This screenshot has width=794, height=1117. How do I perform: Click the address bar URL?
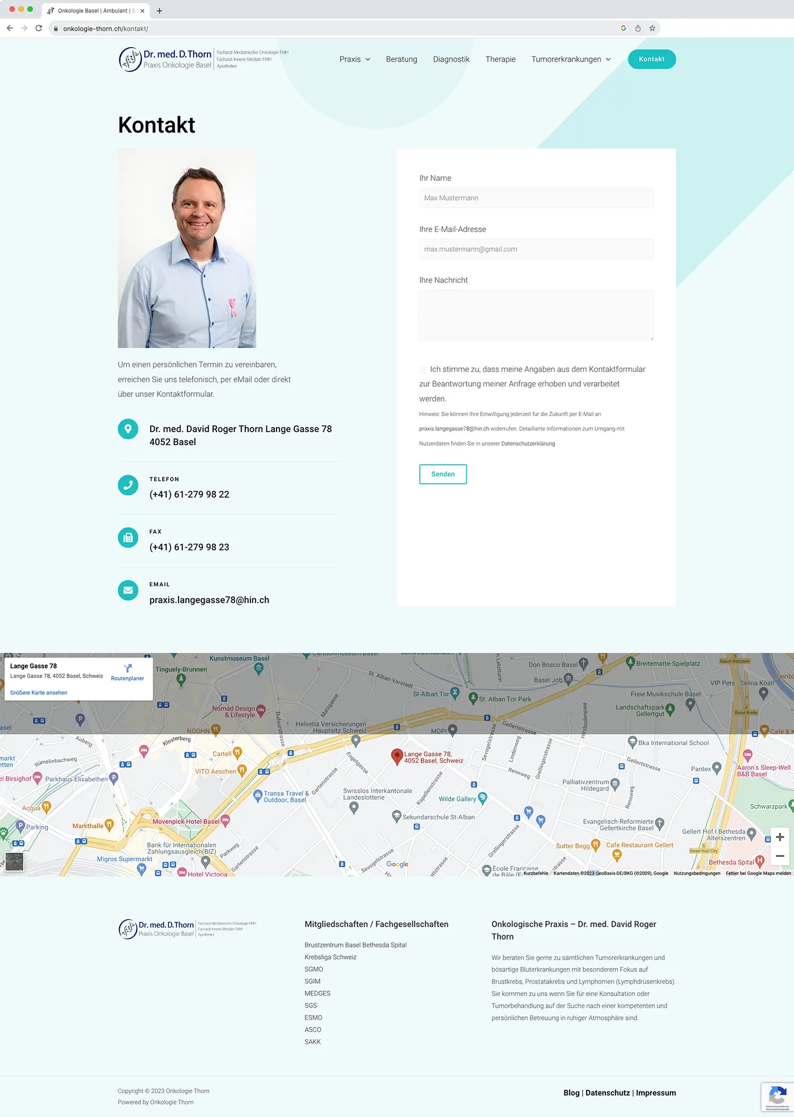click(x=105, y=28)
